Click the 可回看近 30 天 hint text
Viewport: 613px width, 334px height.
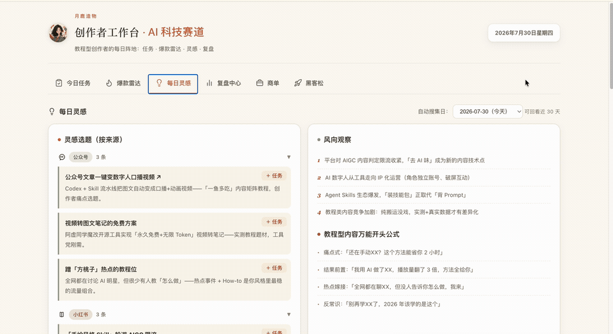pos(542,112)
